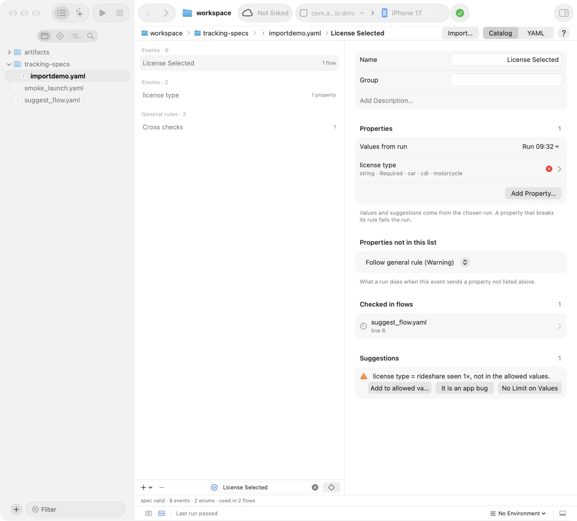Open suggest_flow.yaml in the sidebar tree
The height and width of the screenshot is (521, 577).
click(52, 100)
